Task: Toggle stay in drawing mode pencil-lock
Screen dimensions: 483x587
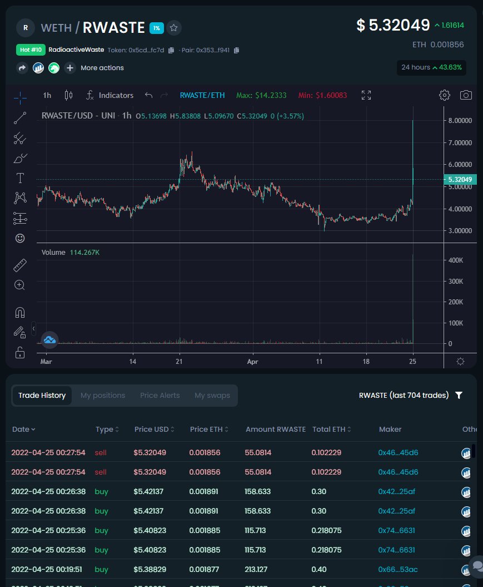Action: coord(20,332)
